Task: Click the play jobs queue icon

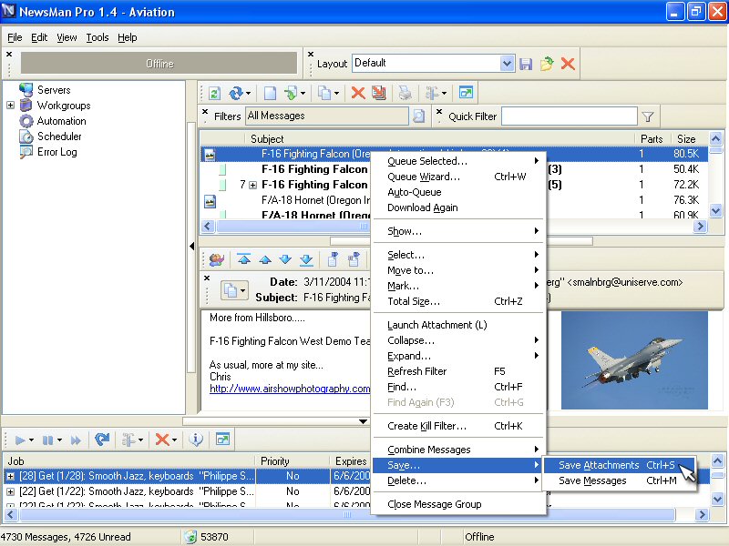Action: coord(20,440)
